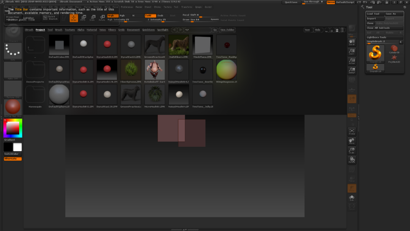Click the Lightbox Tools button
The height and width of the screenshot is (231, 410).
point(384,37)
